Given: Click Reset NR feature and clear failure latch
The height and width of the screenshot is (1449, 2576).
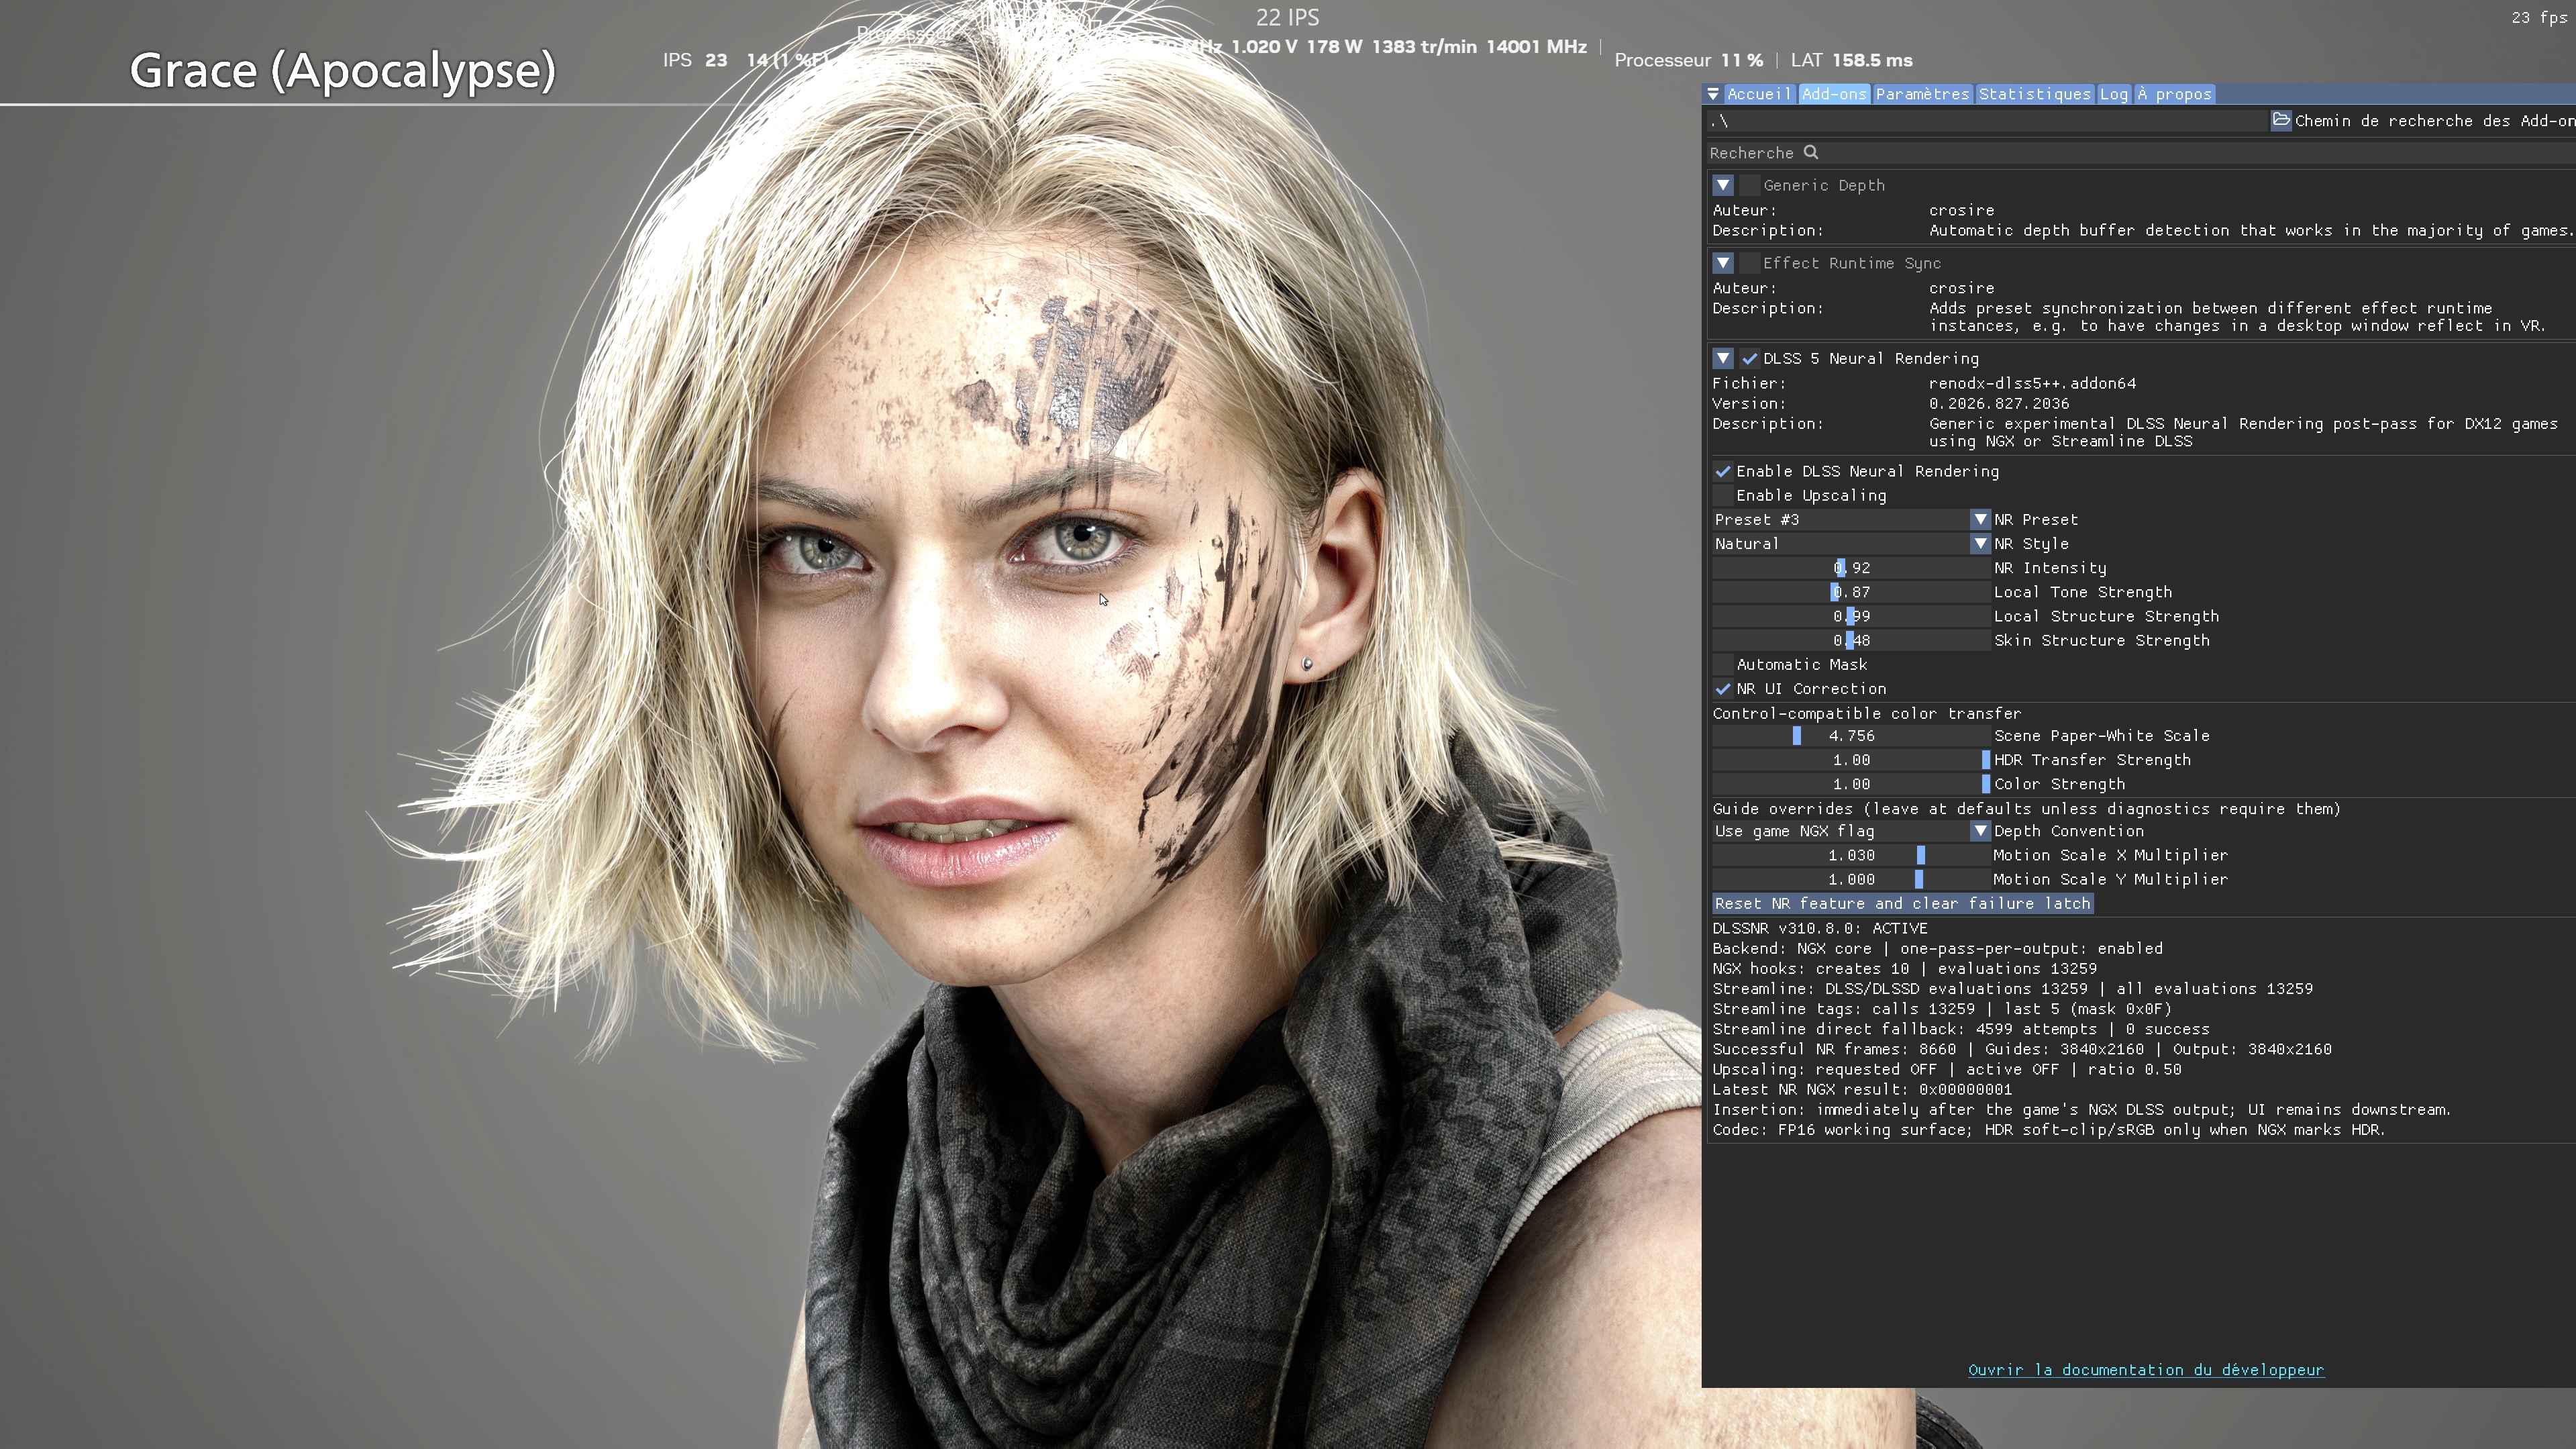Looking at the screenshot, I should 1902,903.
